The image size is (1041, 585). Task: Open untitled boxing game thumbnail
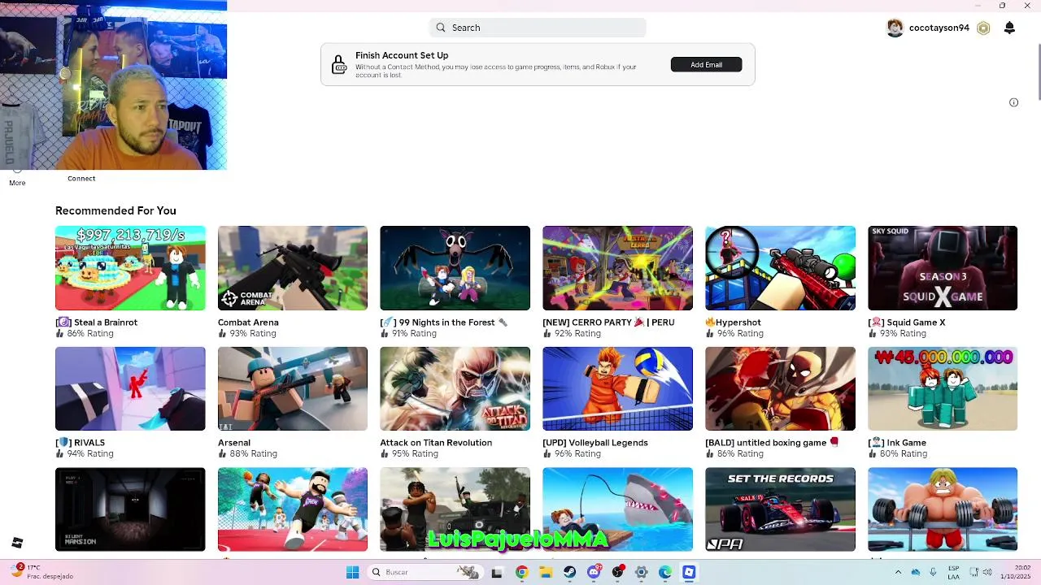pyautogui.click(x=780, y=388)
